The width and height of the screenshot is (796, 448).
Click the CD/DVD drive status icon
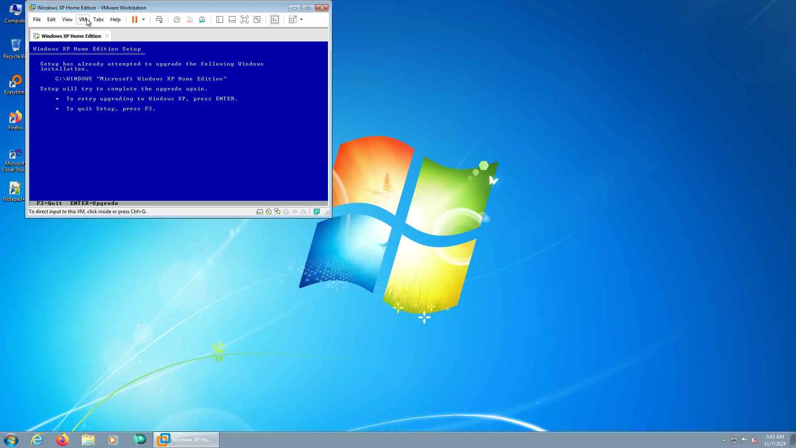click(269, 212)
